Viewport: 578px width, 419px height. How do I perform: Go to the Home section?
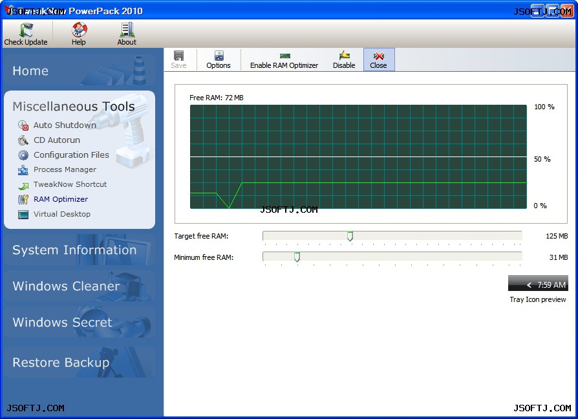(x=80, y=70)
